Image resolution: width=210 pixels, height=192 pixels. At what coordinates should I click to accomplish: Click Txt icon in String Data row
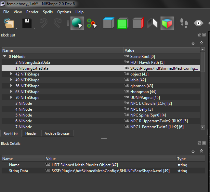48,170
